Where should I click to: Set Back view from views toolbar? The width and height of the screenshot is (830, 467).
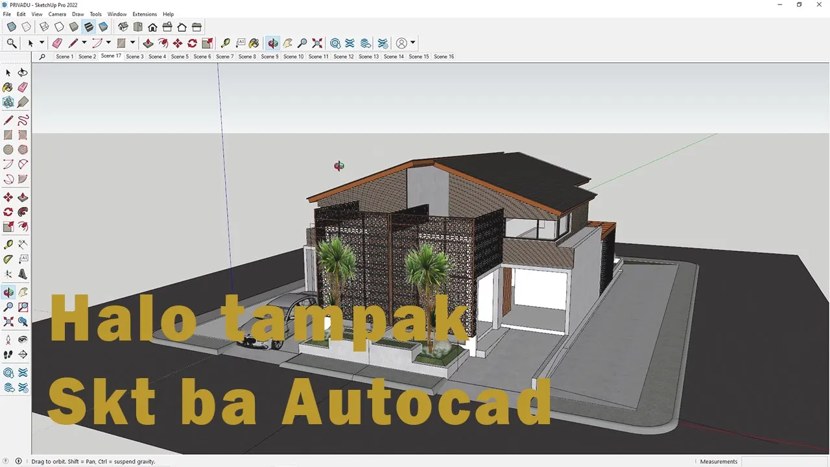pyautogui.click(x=182, y=27)
